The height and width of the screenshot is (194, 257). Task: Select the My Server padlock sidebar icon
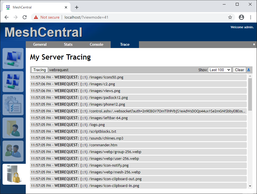[13, 174]
